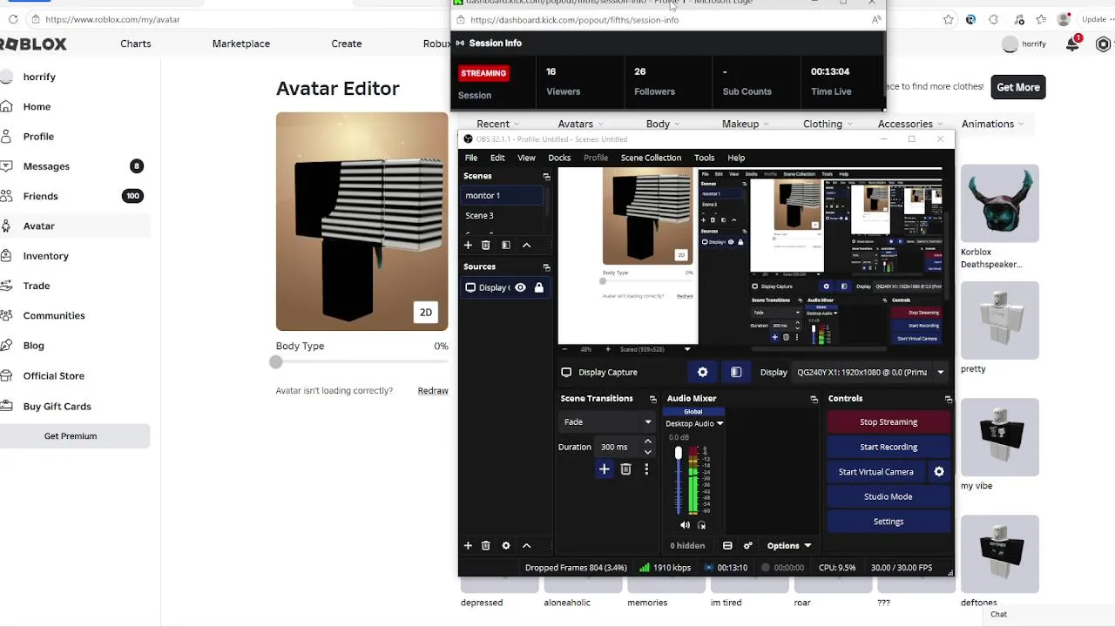Pop out the Controls dock icon

948,399
